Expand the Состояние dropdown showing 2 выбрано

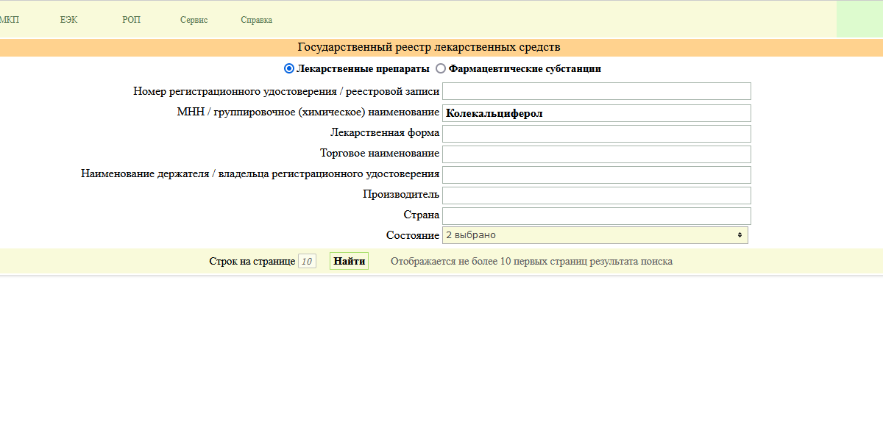click(x=595, y=235)
